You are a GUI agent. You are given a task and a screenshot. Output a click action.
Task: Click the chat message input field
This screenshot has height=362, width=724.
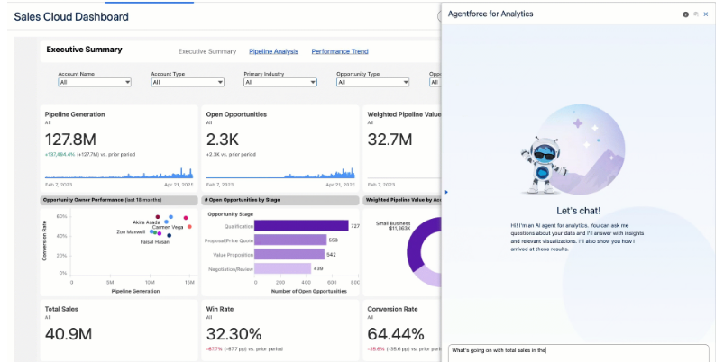[584, 350]
